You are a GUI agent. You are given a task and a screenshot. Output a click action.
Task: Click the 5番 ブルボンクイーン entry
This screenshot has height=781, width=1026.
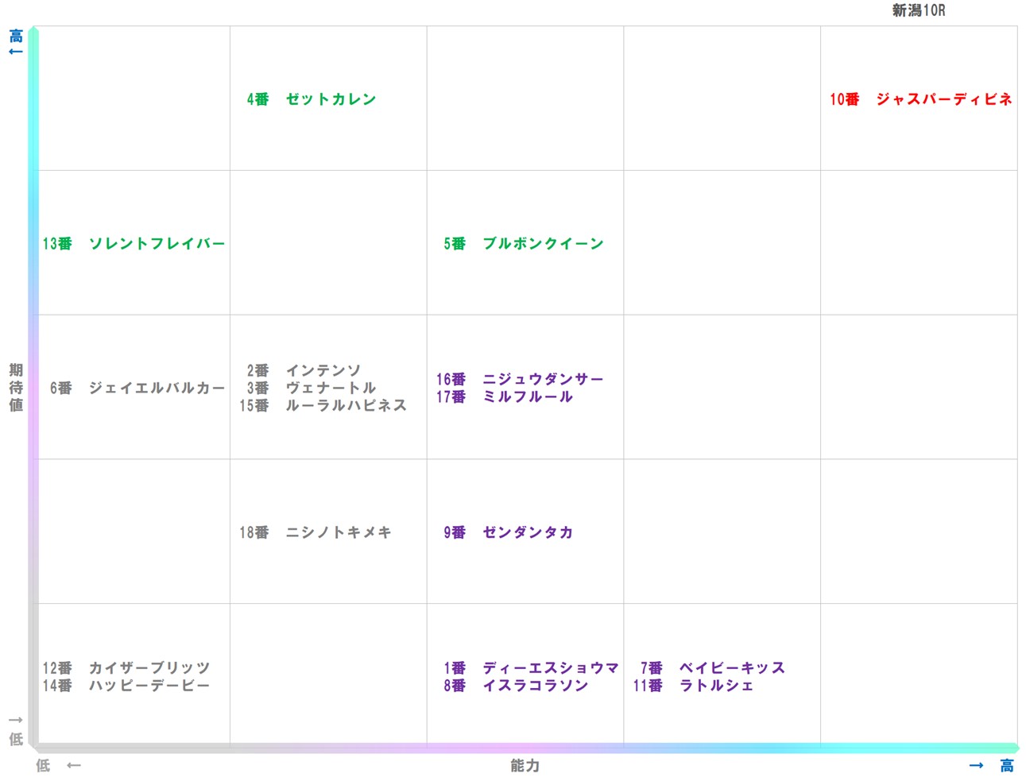tap(524, 244)
